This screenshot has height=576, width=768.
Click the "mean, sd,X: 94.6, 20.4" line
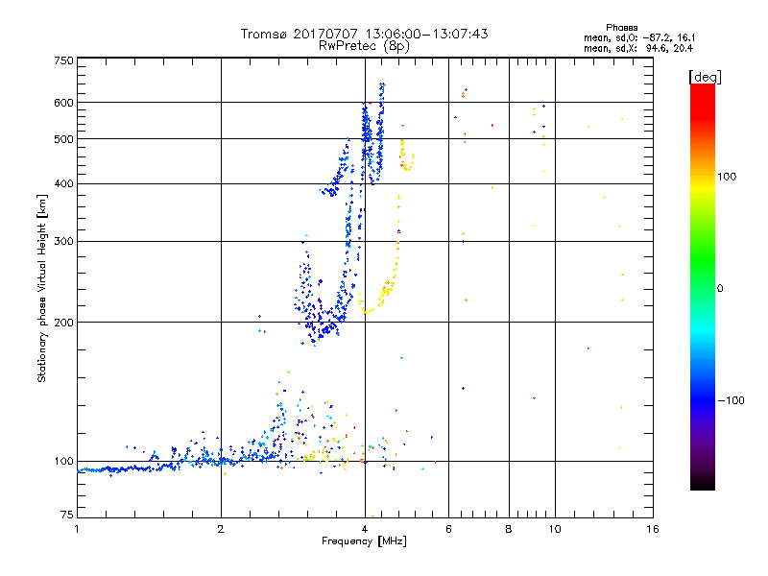click(x=638, y=48)
